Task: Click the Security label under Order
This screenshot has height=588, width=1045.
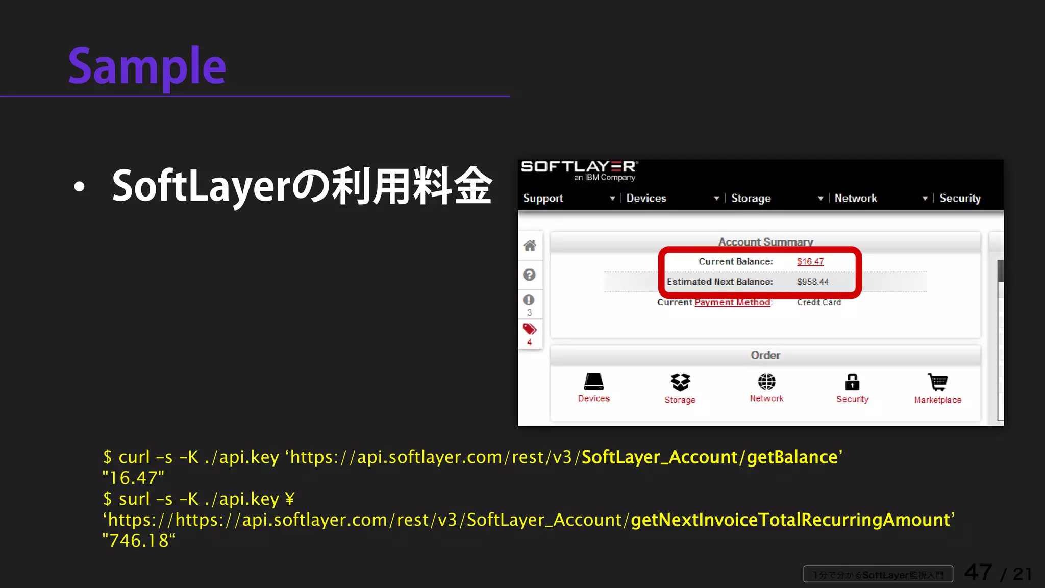Action: click(852, 399)
